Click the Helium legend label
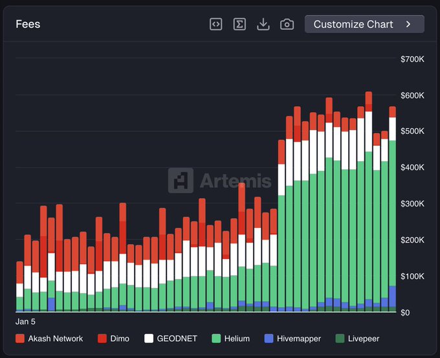 coord(237,339)
